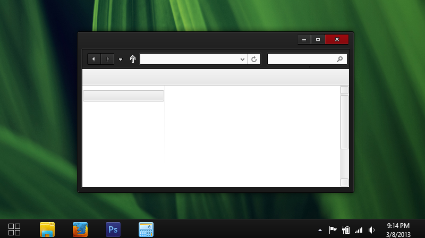Open network signal tray icon
The height and width of the screenshot is (238, 425).
(359, 231)
